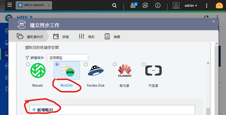Click the Yandex.Disk label text
Image resolution: width=226 pixels, height=115 pixels.
tap(95, 85)
